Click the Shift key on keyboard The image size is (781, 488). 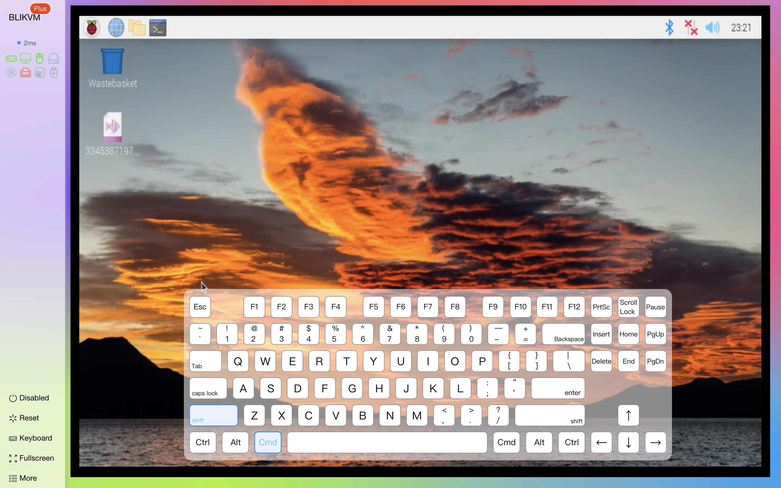pos(214,415)
